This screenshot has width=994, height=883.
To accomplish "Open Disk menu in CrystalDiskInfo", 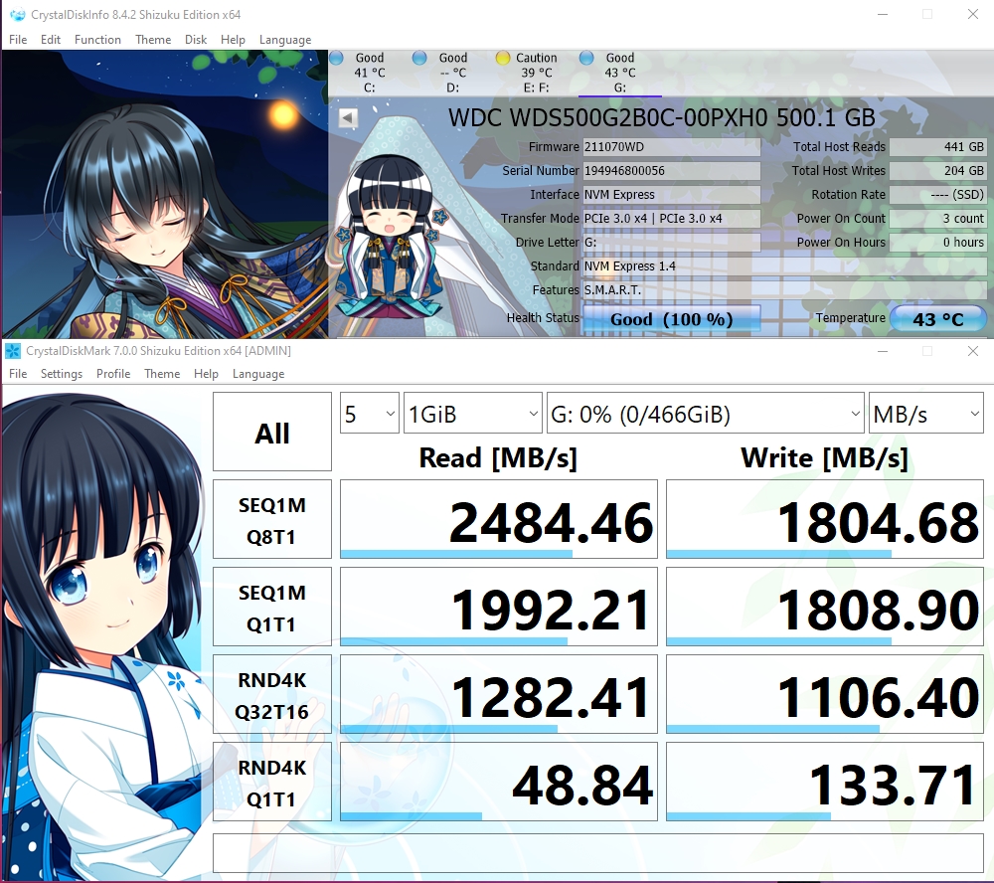I will pyautogui.click(x=196, y=40).
